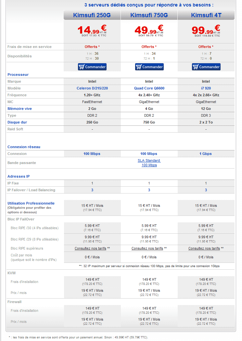
Task: Open the Celeron D/215/220 model link
Action: (x=92, y=88)
